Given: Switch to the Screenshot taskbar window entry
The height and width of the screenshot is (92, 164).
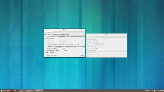Looking at the screenshot, I should click(30, 91).
